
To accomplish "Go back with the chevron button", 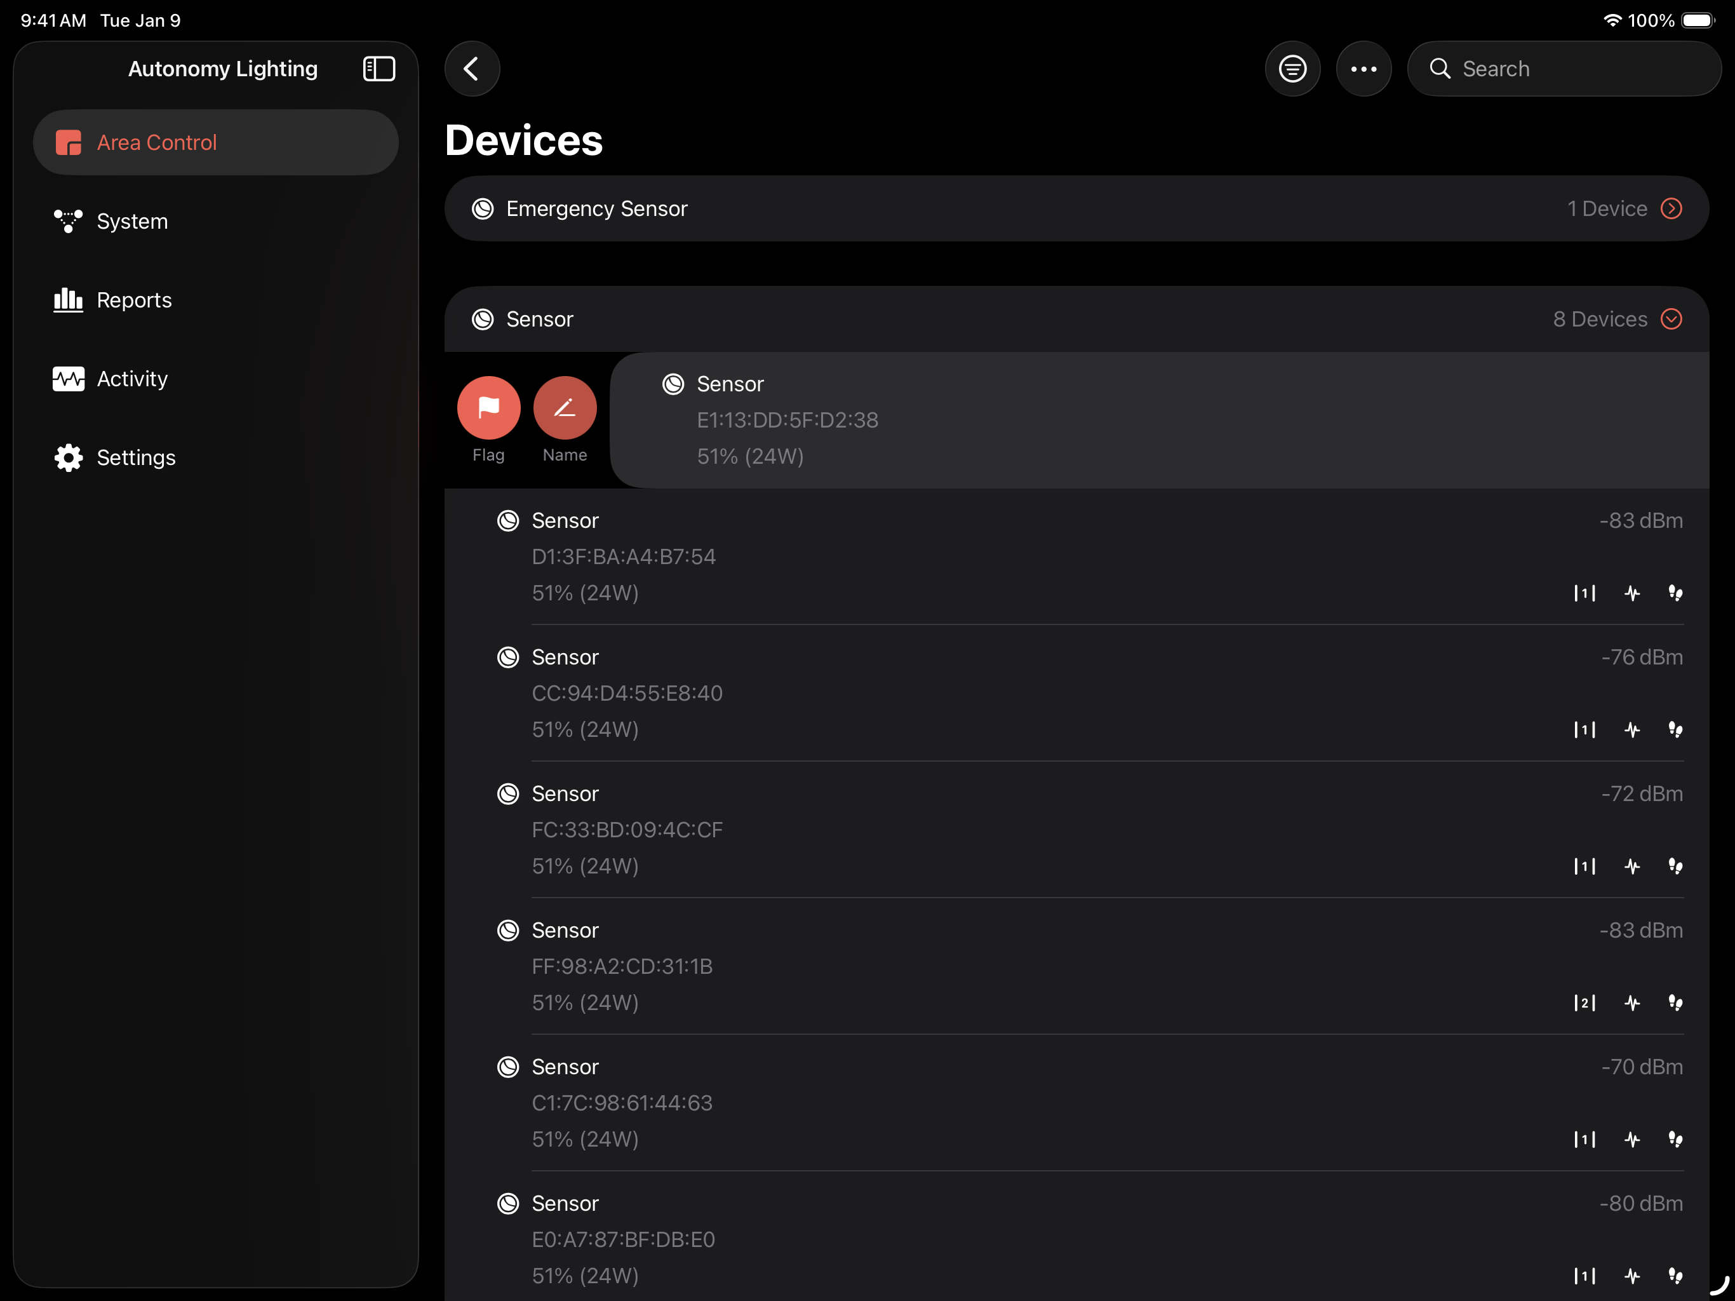I will (472, 69).
